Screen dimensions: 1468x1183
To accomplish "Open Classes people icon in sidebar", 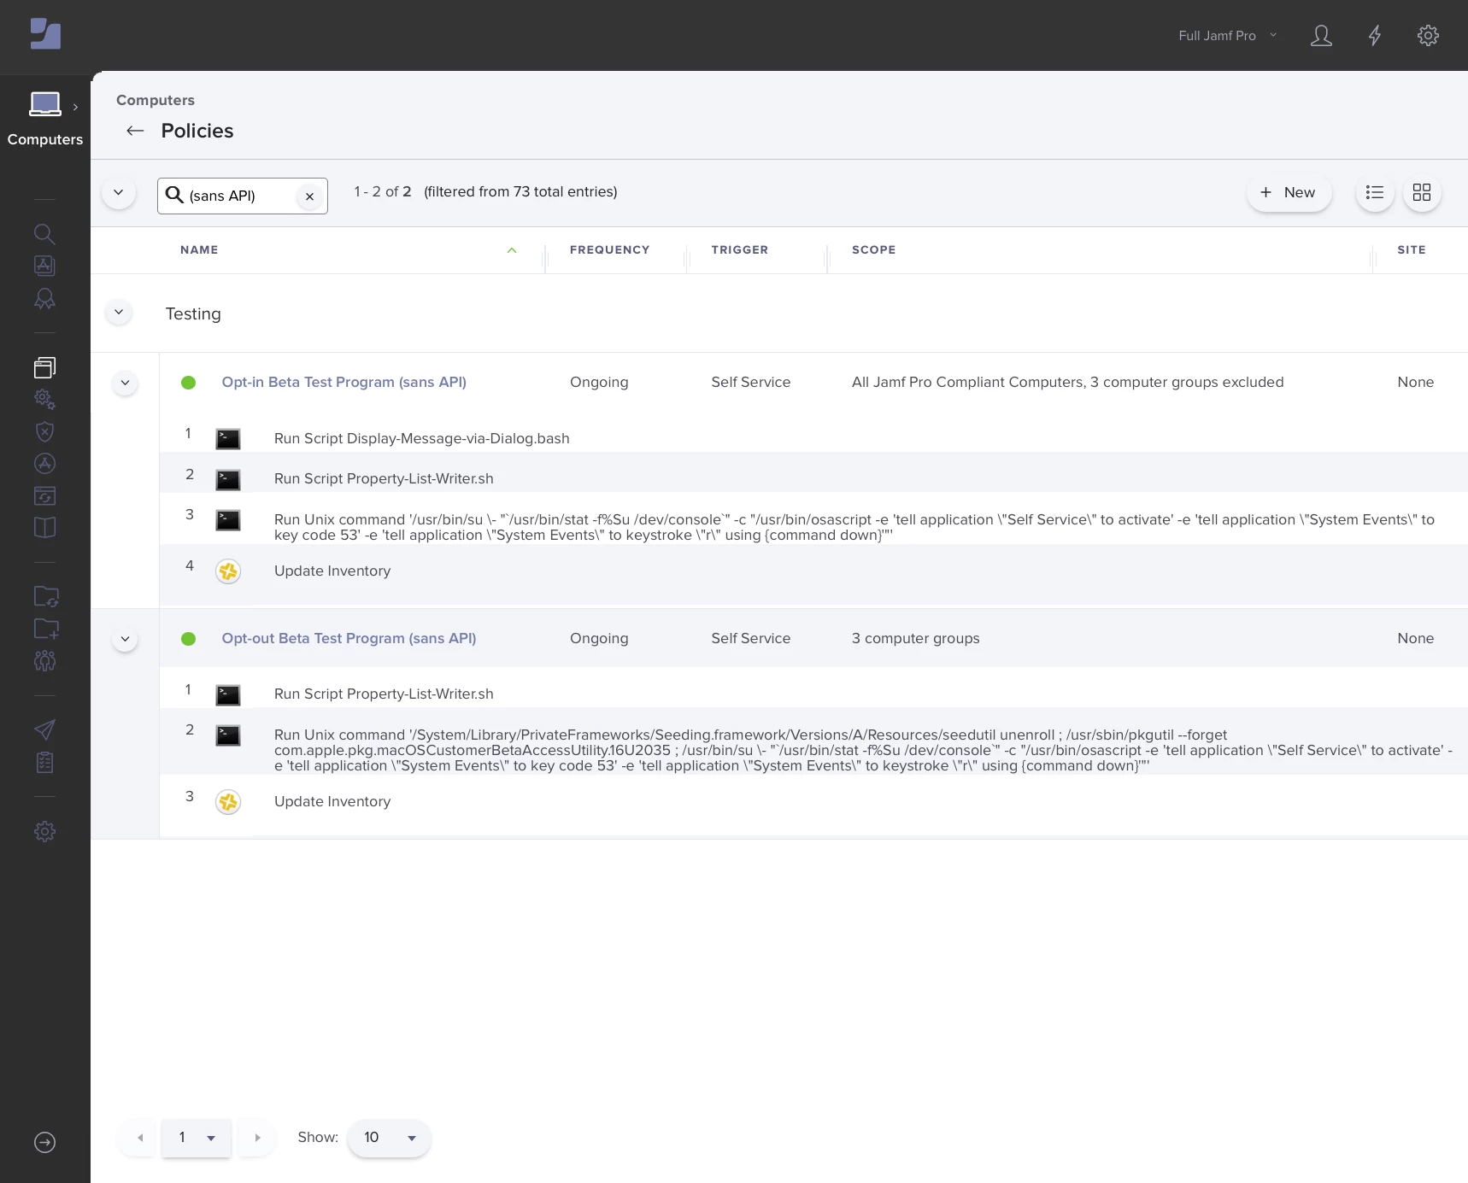I will click(x=44, y=660).
